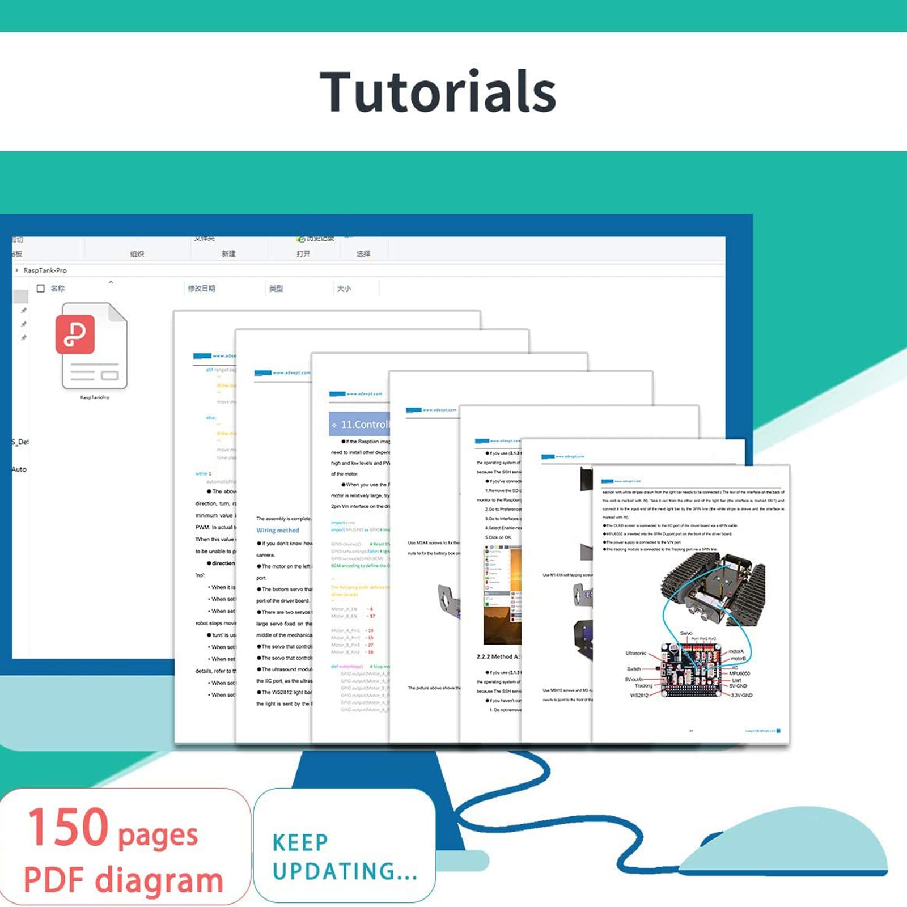Screen dimensions: 907x907
Task: Click the "Wiring method" heading on the page
Action: pyautogui.click(x=278, y=531)
